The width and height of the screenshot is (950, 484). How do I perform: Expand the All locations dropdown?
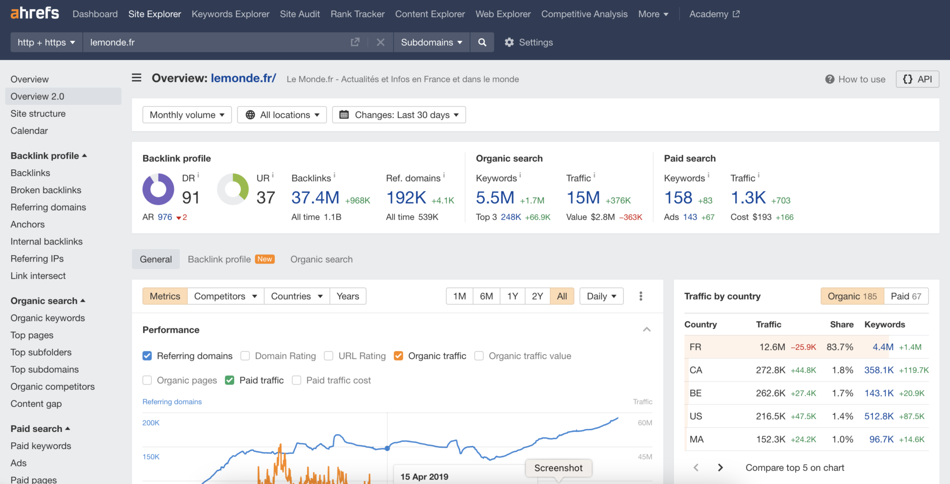[x=282, y=115]
